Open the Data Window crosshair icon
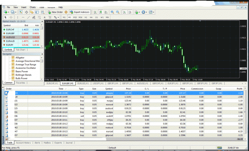 tap(26, 12)
